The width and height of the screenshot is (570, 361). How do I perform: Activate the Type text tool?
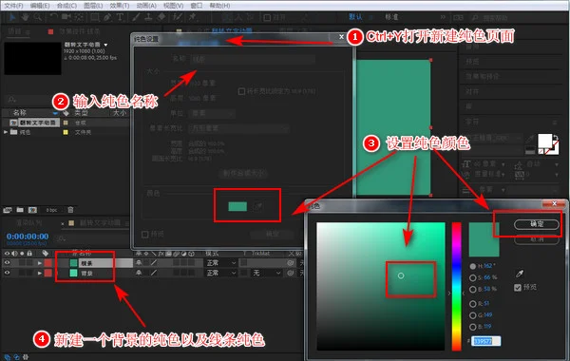tap(120, 17)
